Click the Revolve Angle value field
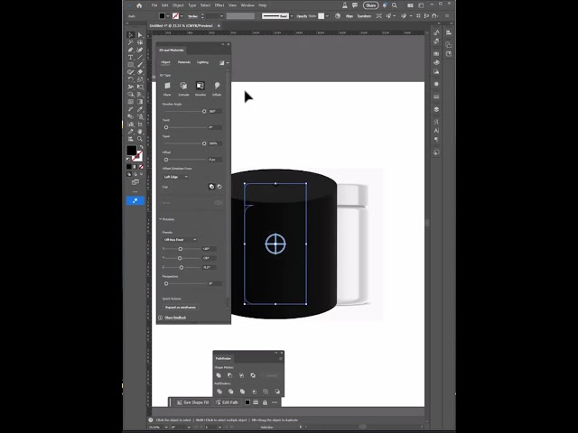The width and height of the screenshot is (578, 433). pos(215,111)
